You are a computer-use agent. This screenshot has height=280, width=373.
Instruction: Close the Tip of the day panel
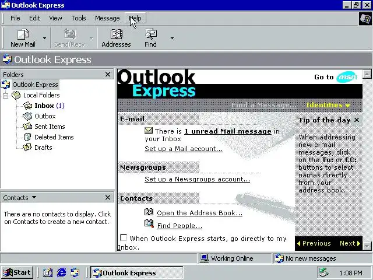(357, 120)
